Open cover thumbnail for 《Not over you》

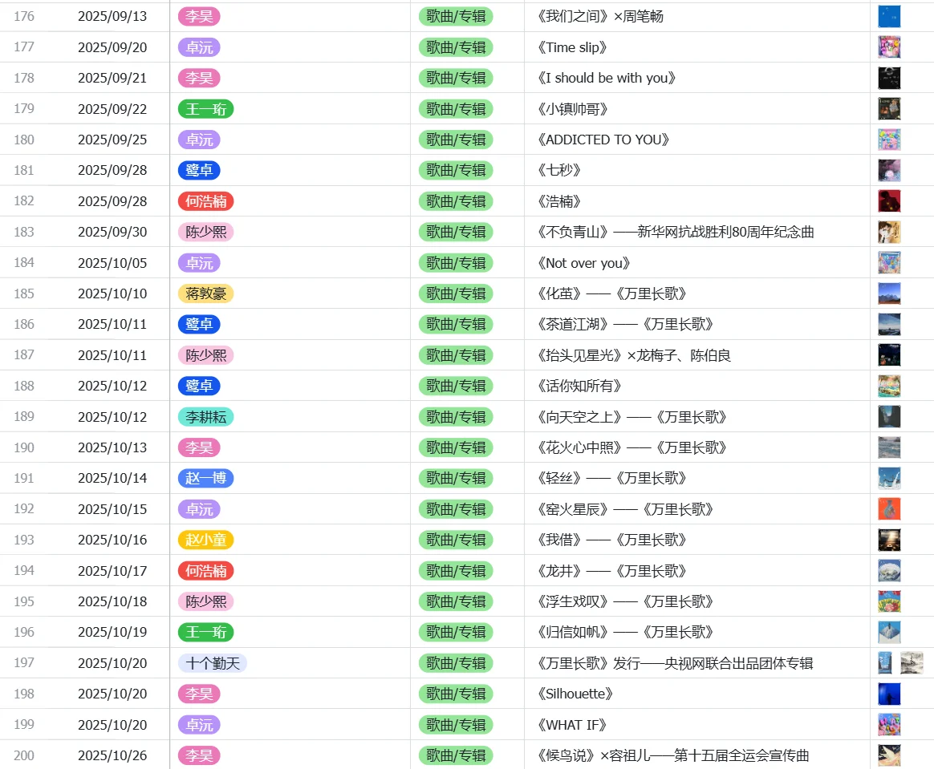889,263
